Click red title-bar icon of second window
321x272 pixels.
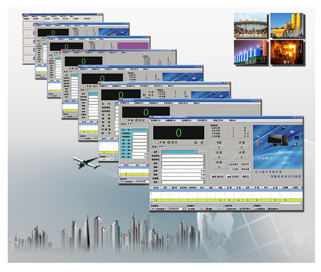tap(121, 100)
